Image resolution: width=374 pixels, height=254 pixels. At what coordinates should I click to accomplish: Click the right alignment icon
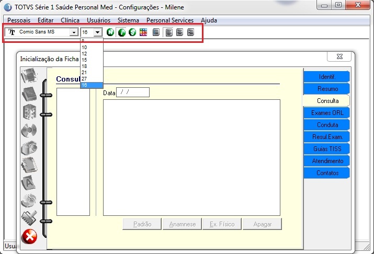point(190,32)
